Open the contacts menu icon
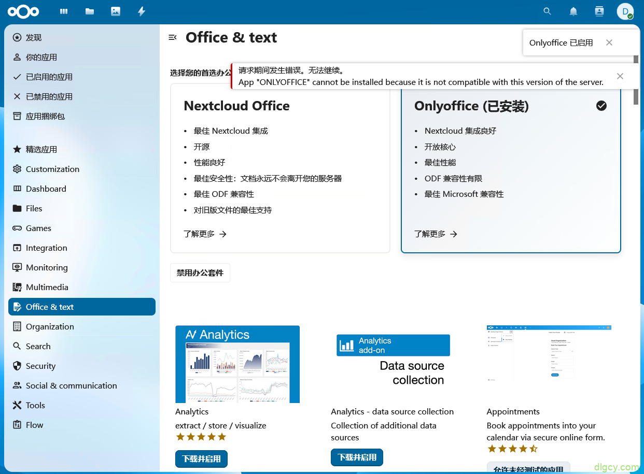The width and height of the screenshot is (644, 474). (599, 11)
